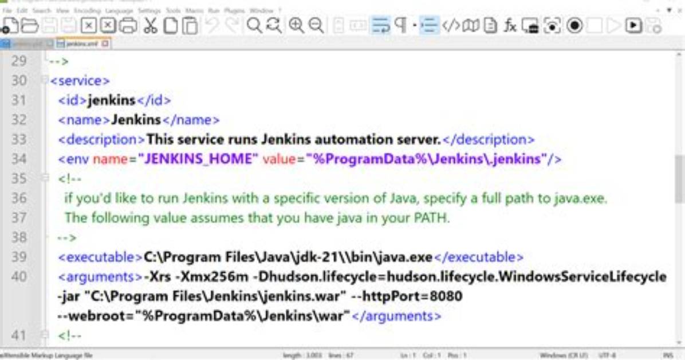
Task: Click the Stop Recording square icon
Action: [x=594, y=26]
